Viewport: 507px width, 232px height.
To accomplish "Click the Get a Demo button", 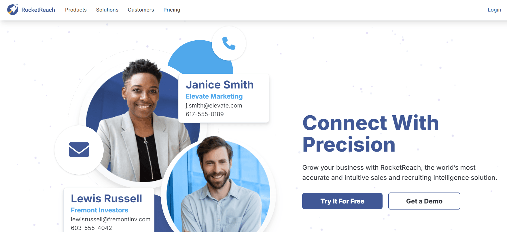I will click(x=424, y=201).
